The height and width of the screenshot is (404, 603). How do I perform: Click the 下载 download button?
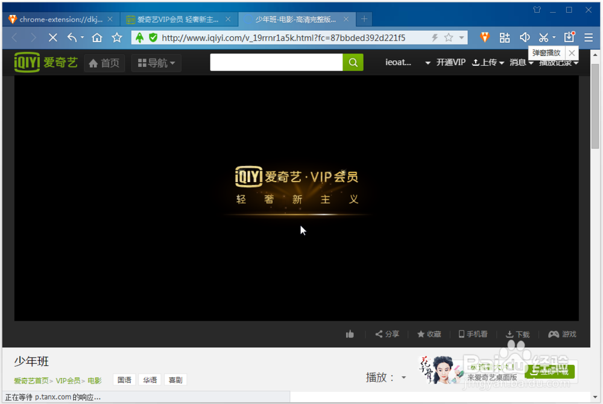pos(517,334)
